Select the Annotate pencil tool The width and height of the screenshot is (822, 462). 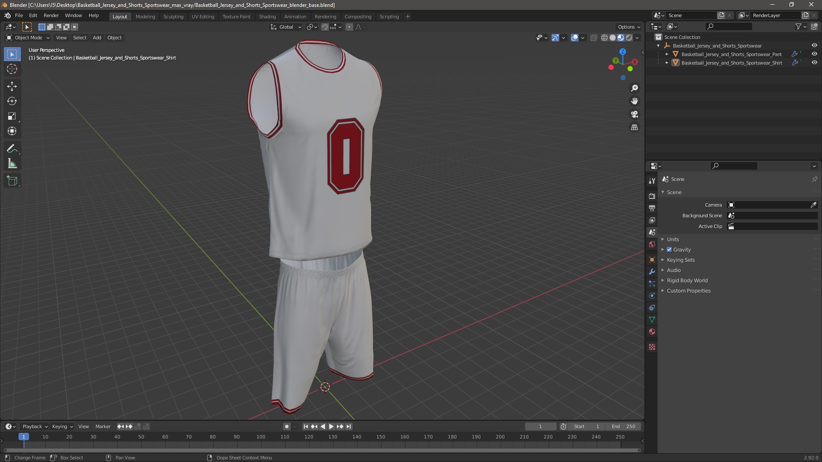click(12, 149)
